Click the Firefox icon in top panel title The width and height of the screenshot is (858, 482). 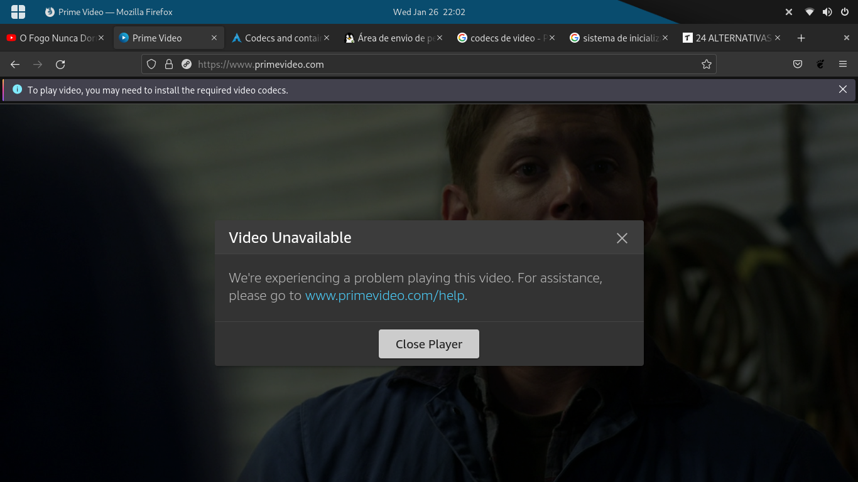pos(50,12)
